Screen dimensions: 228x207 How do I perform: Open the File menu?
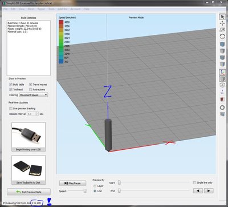(5, 9)
